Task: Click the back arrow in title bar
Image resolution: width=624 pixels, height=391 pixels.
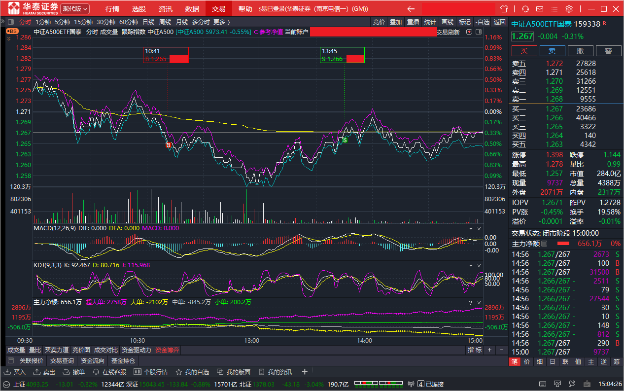Action: 411,9
